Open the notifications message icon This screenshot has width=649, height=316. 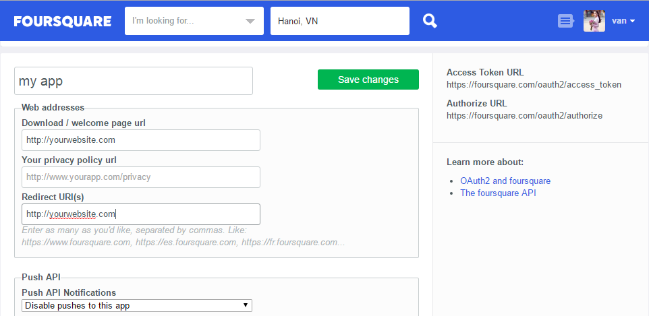(566, 21)
